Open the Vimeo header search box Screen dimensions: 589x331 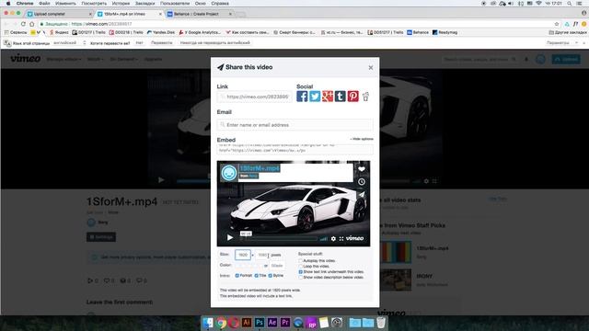coord(480,59)
